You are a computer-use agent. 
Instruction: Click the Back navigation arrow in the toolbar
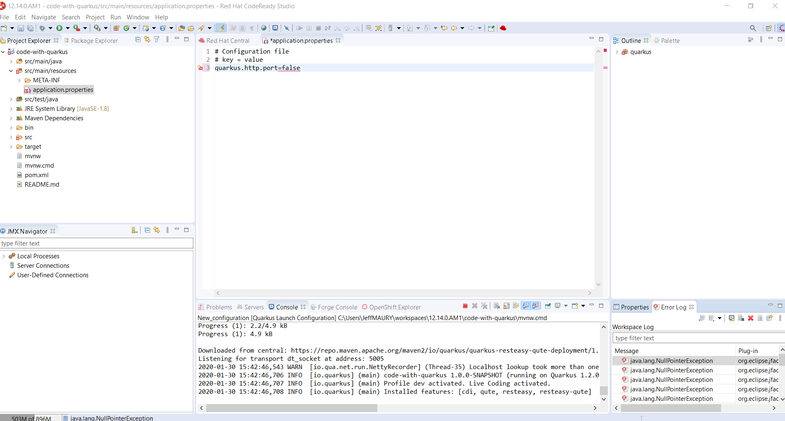(454, 28)
